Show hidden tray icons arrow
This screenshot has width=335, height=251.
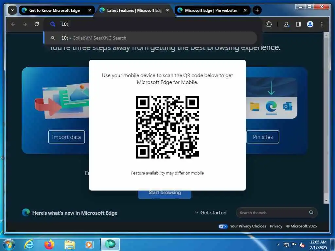[x=278, y=245]
